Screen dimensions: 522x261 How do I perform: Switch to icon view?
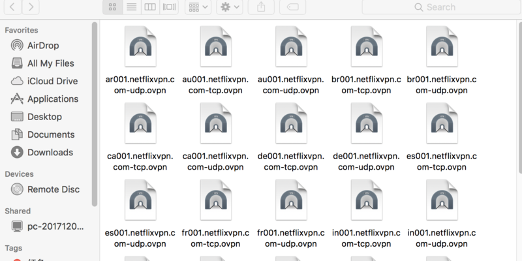112,7
